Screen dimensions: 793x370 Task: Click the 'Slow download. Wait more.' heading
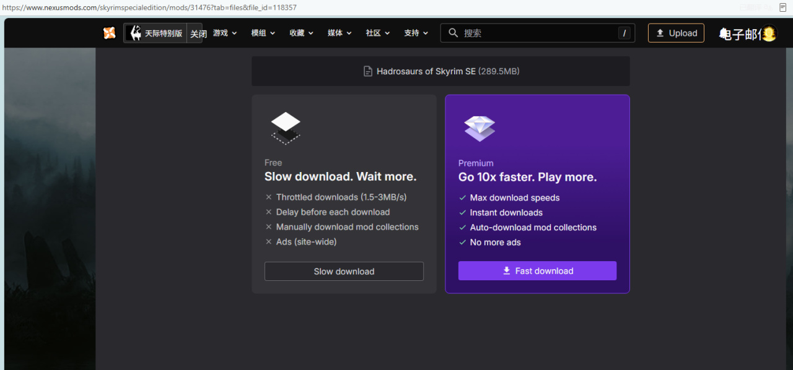coord(341,177)
